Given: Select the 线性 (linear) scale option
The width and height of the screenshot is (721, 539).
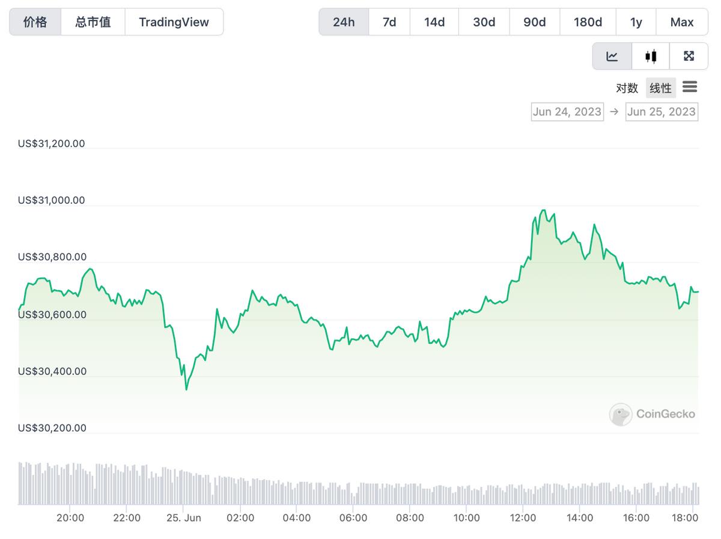Looking at the screenshot, I should point(660,88).
